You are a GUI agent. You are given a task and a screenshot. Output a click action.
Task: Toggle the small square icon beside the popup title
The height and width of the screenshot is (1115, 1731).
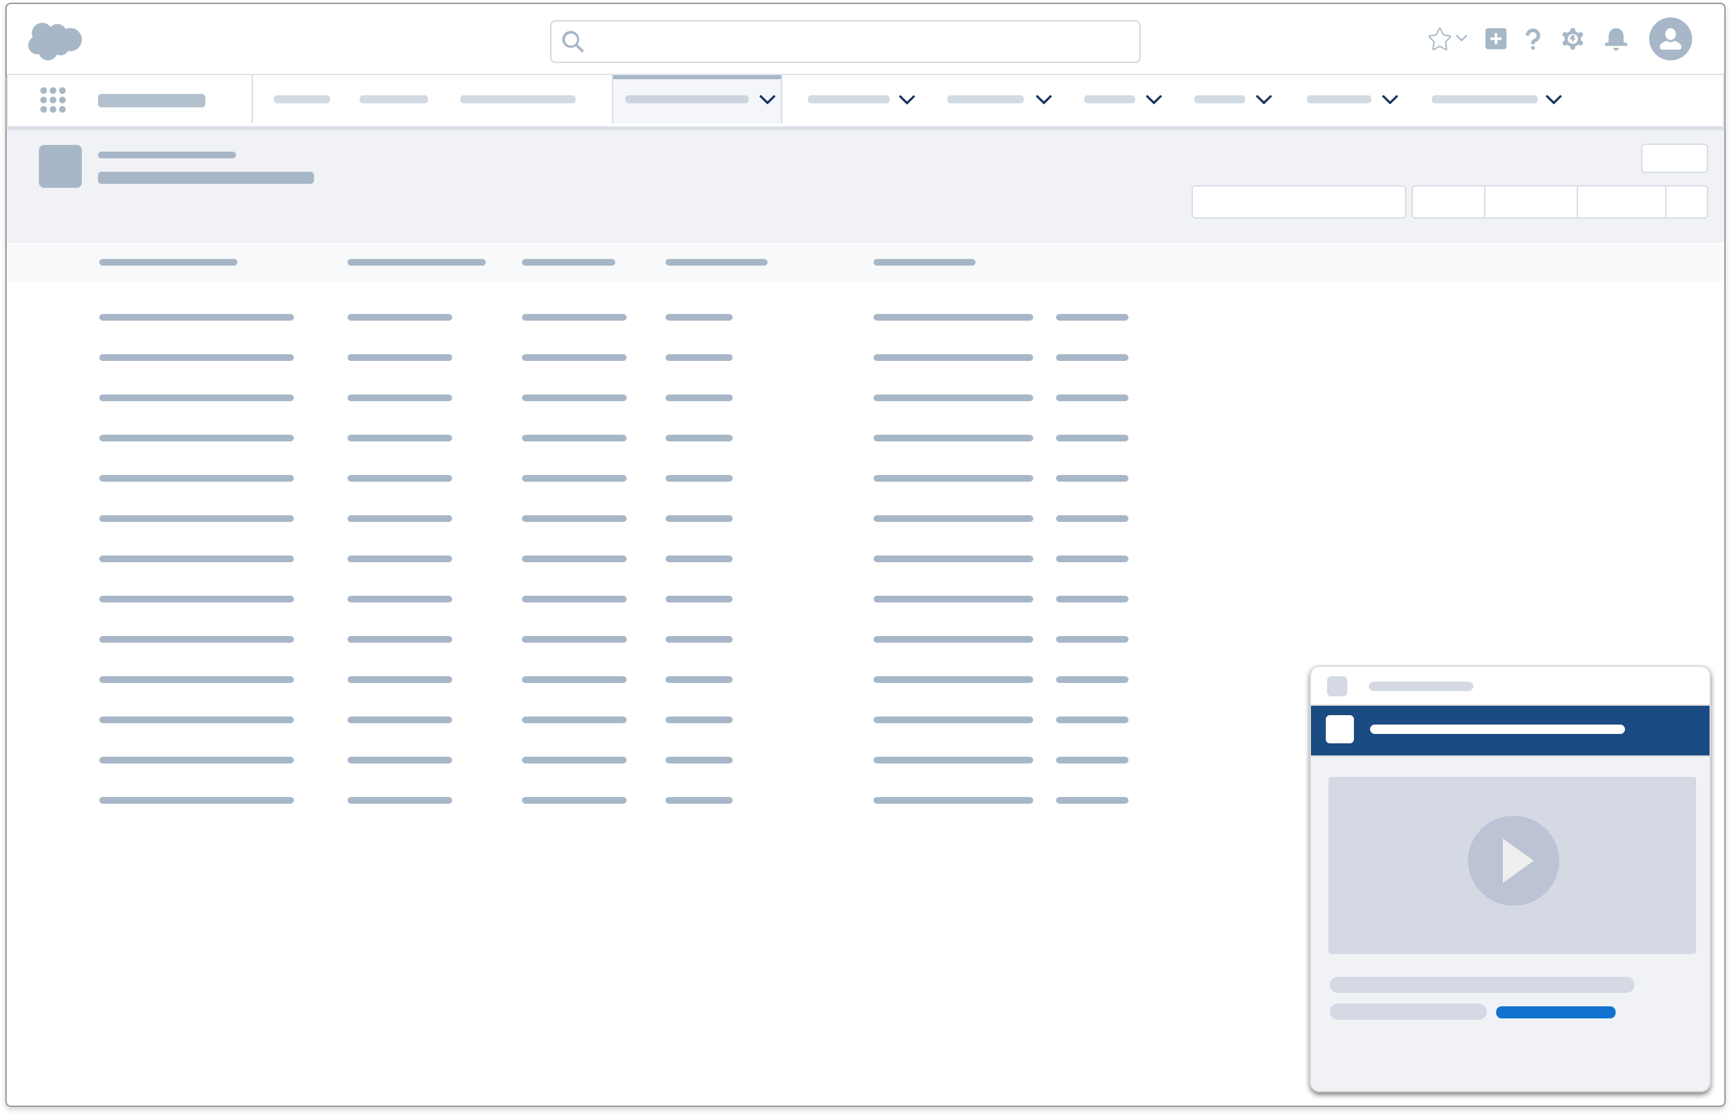coord(1336,686)
